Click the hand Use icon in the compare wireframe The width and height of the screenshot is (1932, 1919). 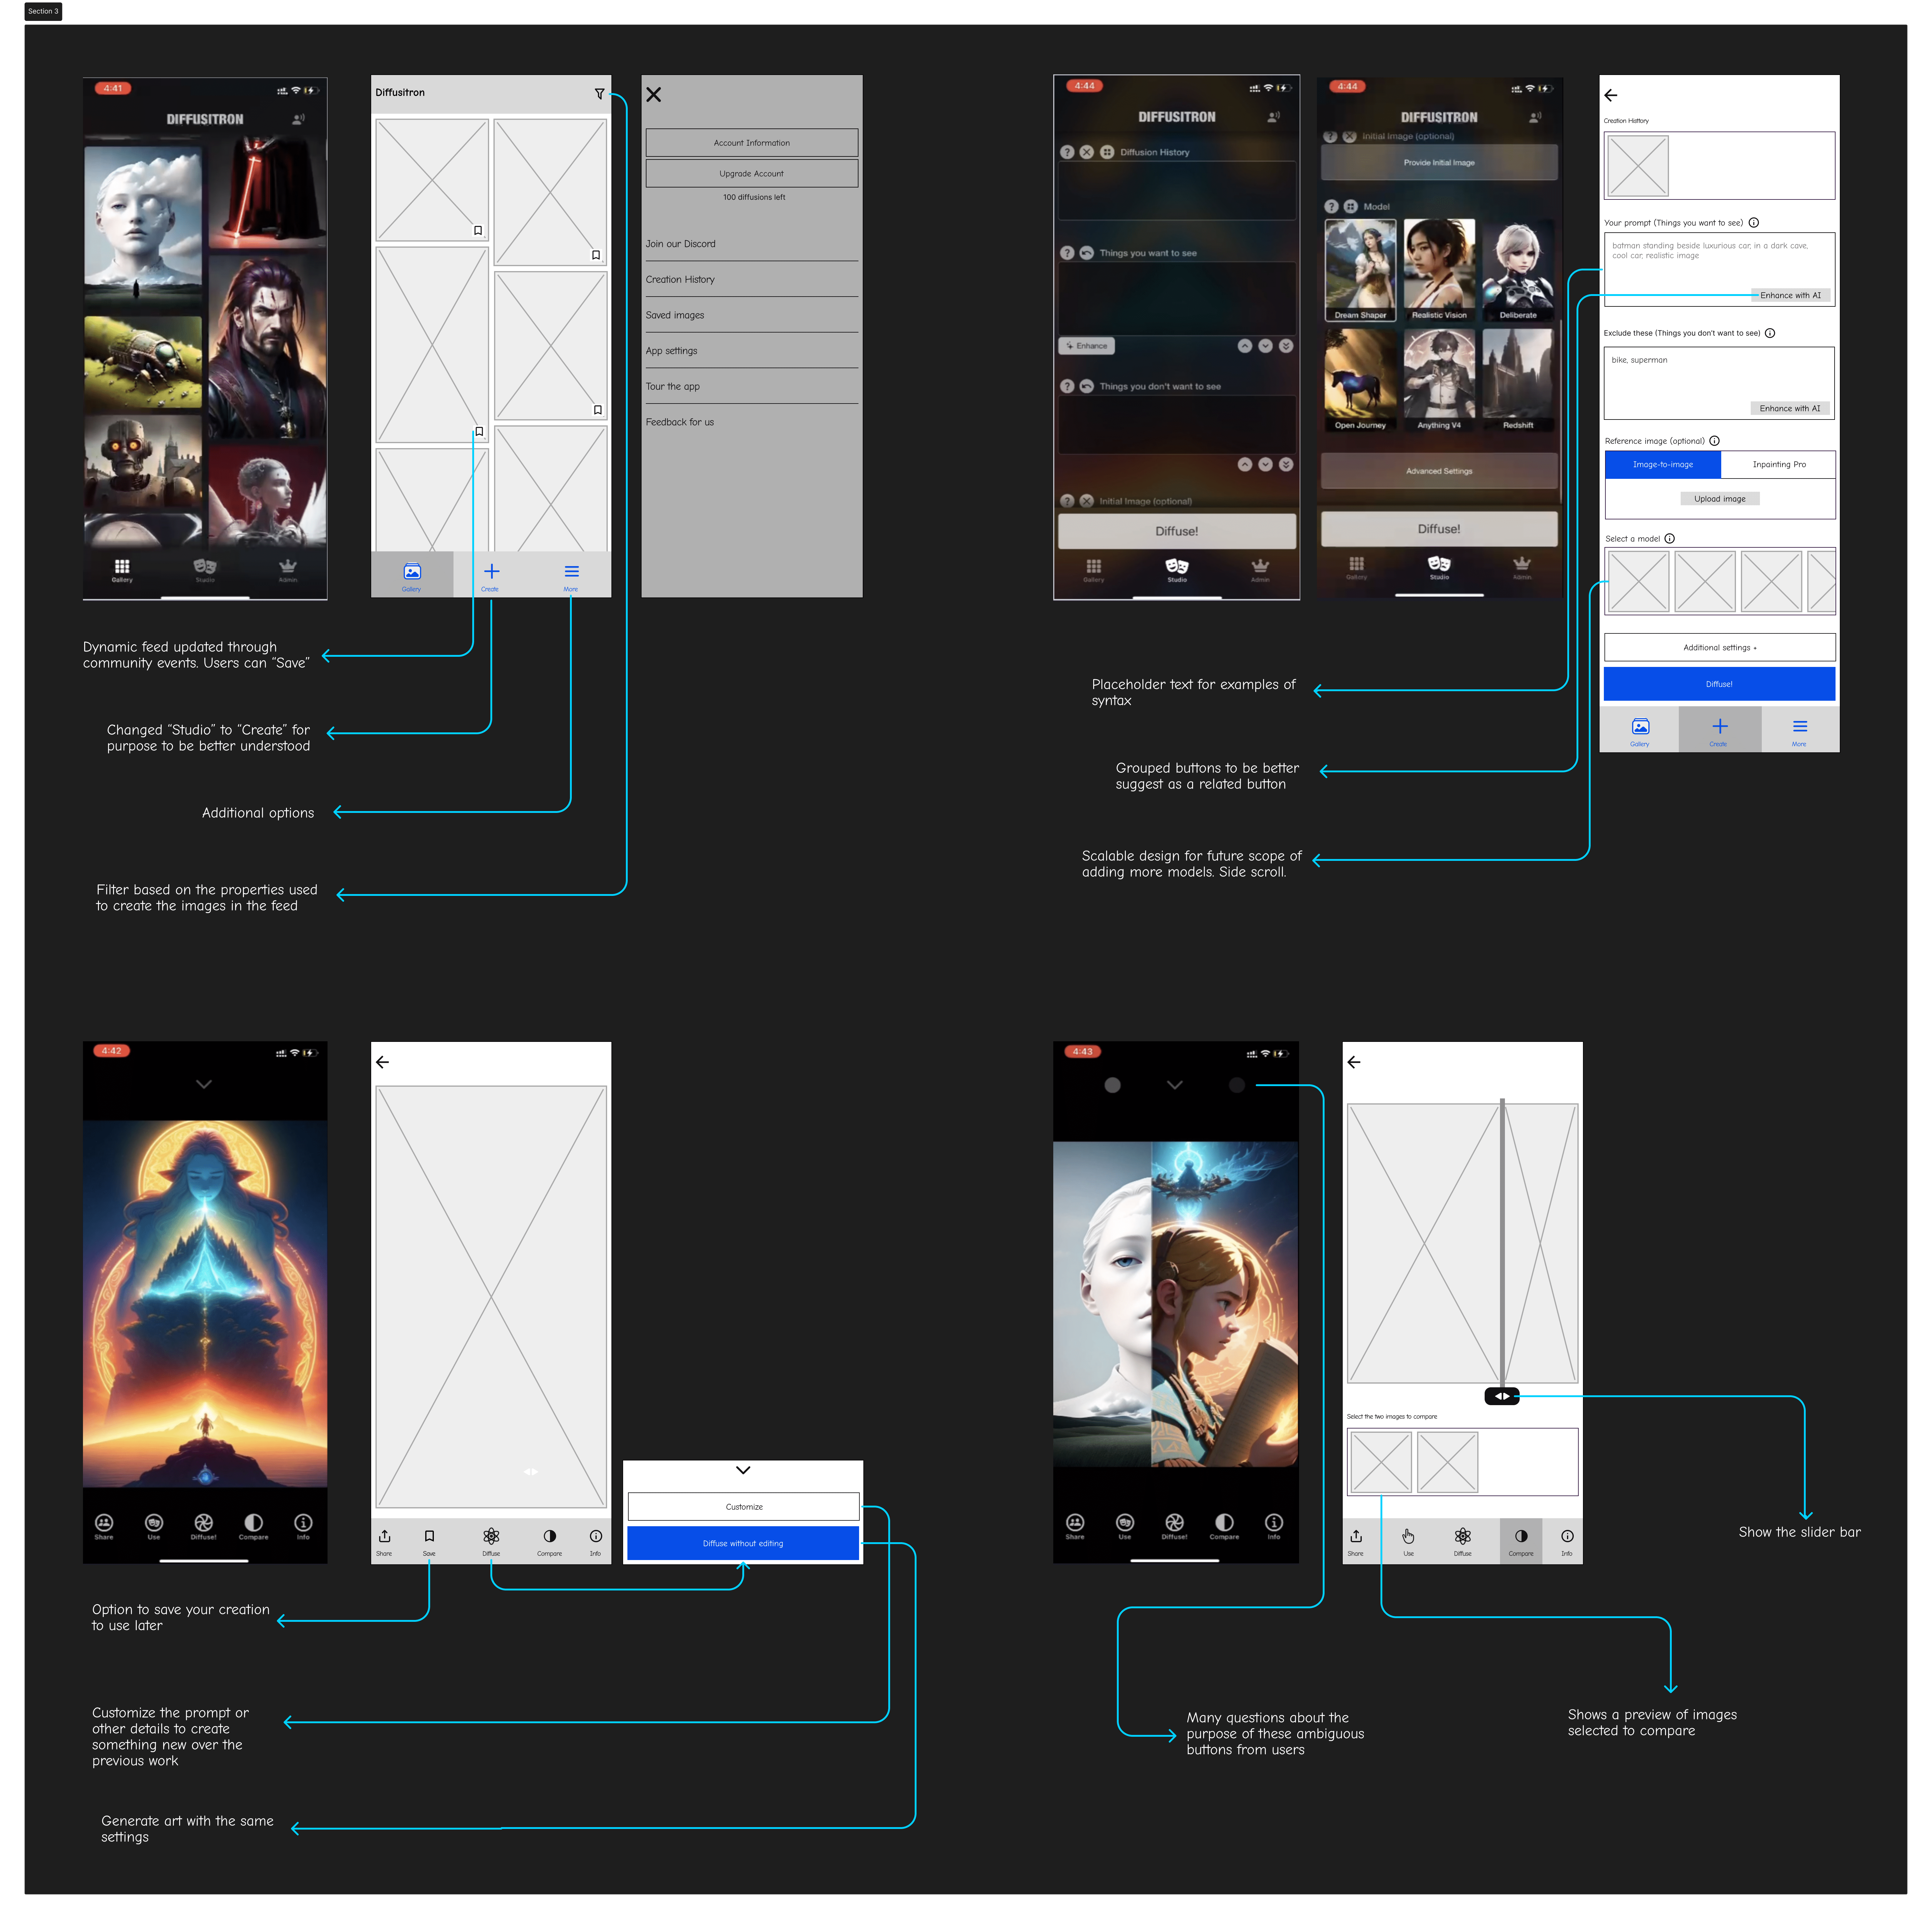(x=1408, y=1537)
